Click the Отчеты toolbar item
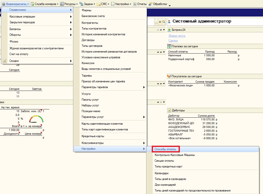Screen dimensions: 263x194 [x=140, y=4]
